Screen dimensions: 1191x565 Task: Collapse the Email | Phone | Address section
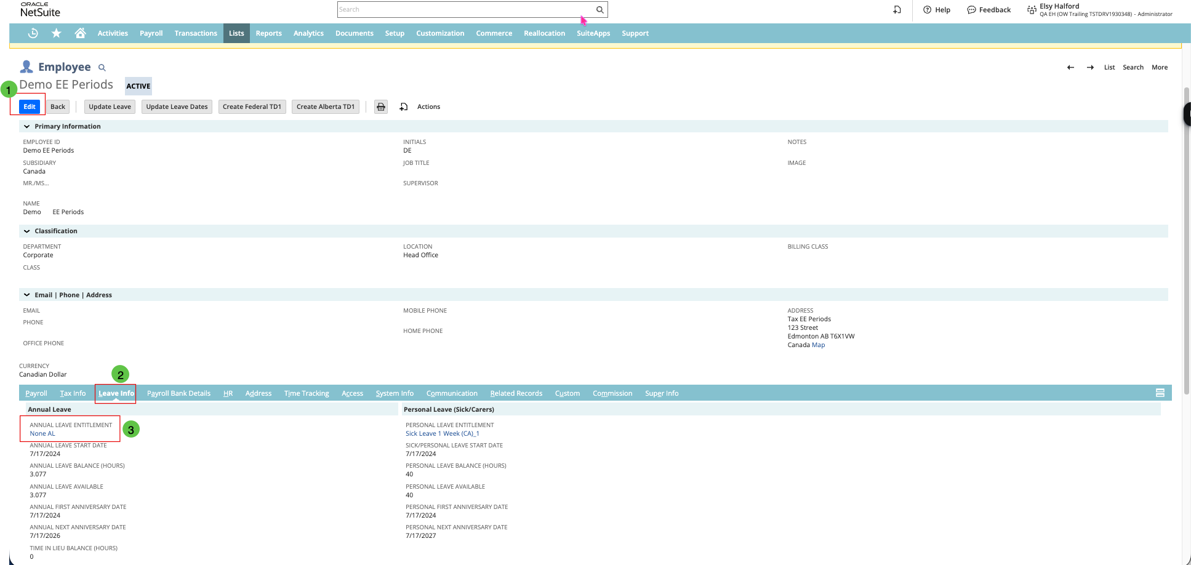[26, 295]
